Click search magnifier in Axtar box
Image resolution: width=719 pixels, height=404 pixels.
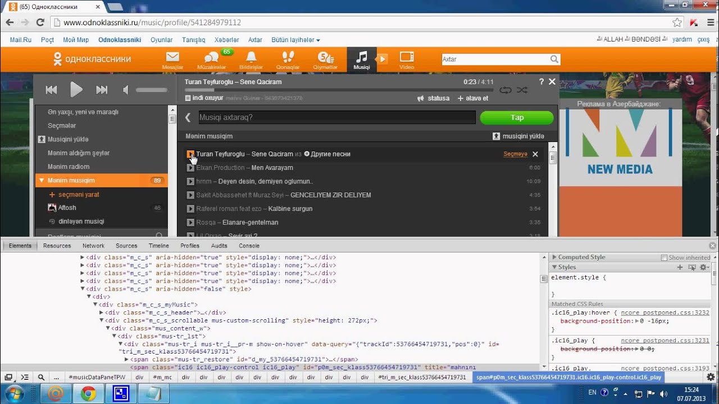(x=554, y=59)
